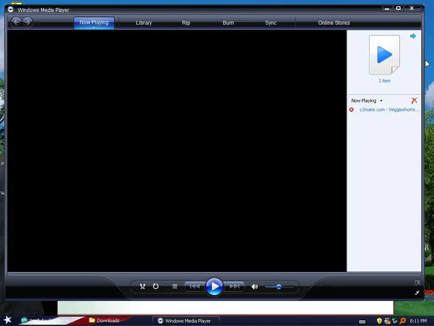The image size is (434, 326).
Task: Click the Forward navigation arrow
Action: pyautogui.click(x=28, y=22)
